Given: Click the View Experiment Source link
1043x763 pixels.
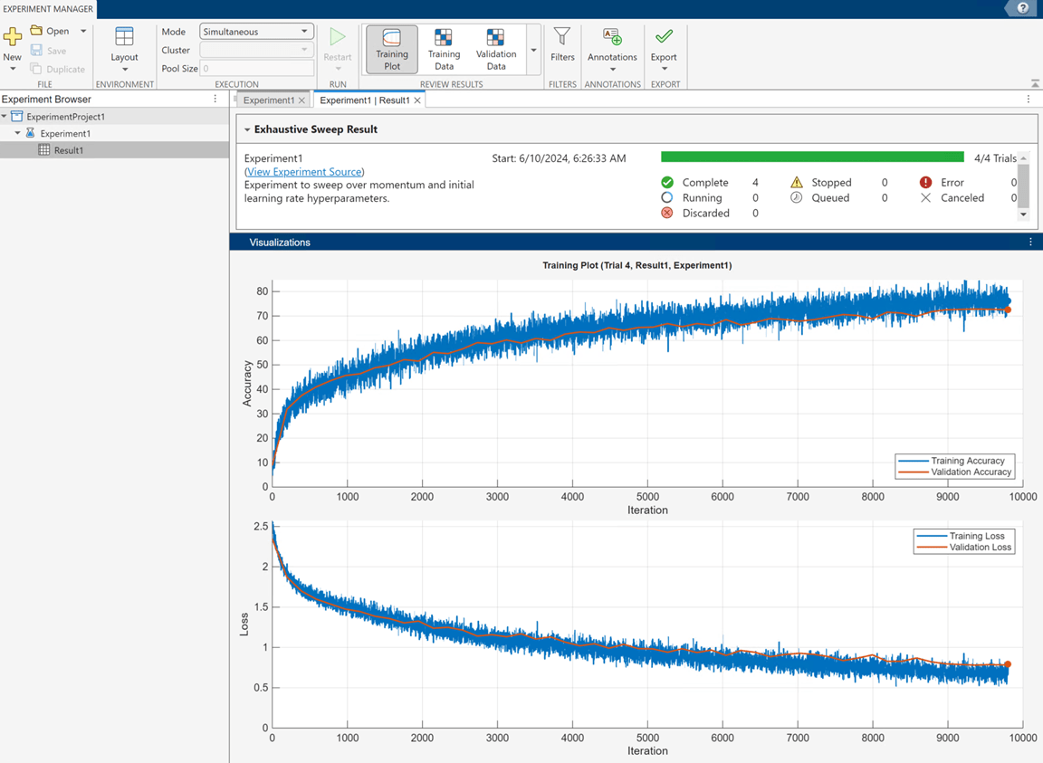Looking at the screenshot, I should [x=304, y=172].
